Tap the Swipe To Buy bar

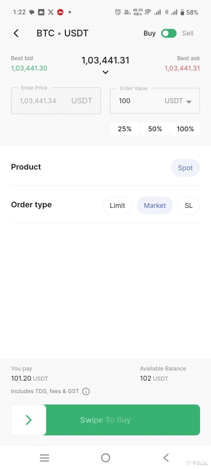click(105, 420)
